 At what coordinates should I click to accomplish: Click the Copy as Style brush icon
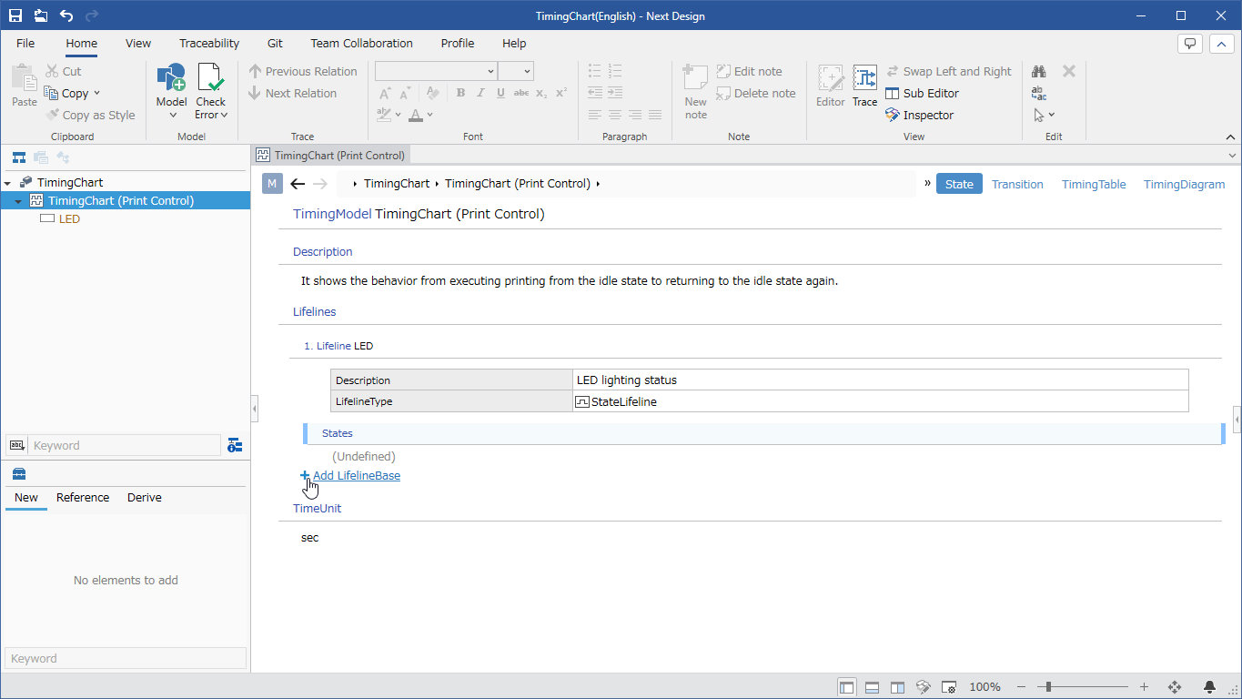coord(52,115)
